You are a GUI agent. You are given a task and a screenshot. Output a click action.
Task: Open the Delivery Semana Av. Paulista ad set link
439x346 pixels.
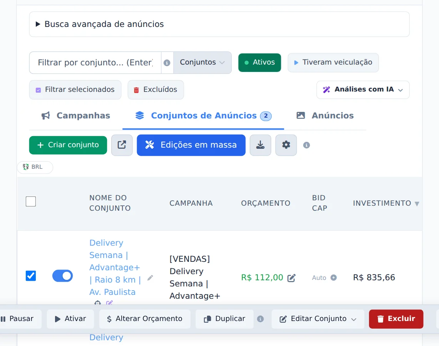pos(115,268)
